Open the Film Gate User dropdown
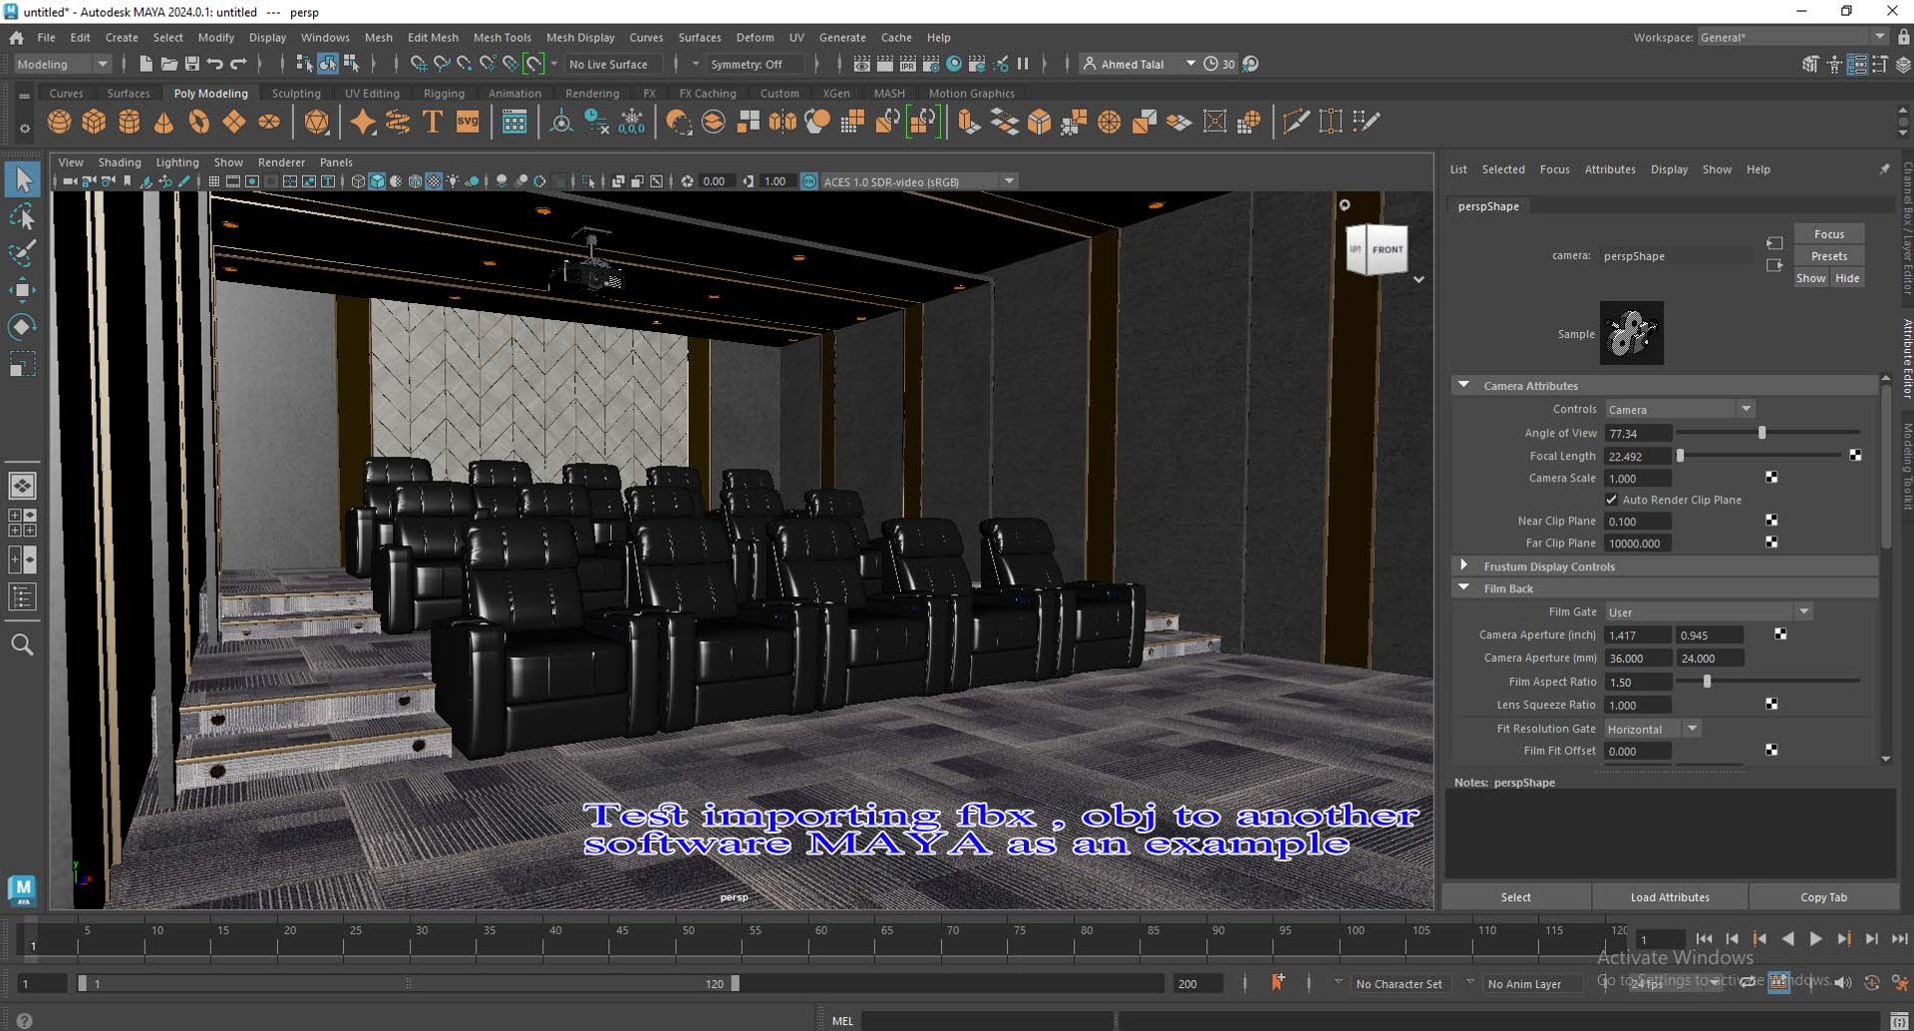 (1709, 611)
